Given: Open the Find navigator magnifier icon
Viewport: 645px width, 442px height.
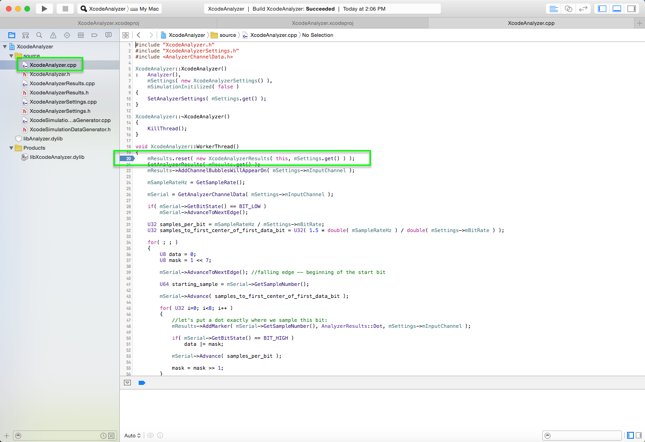Looking at the screenshot, I should pyautogui.click(x=39, y=35).
